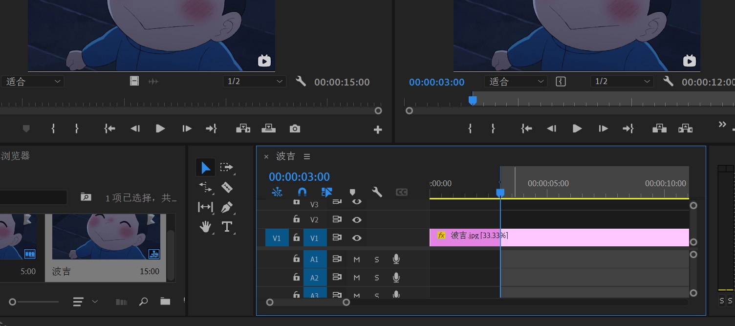Click the source monitor Export Frame camera icon

click(295, 129)
